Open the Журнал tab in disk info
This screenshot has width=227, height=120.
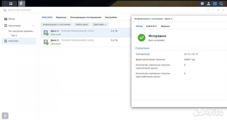point(165,26)
